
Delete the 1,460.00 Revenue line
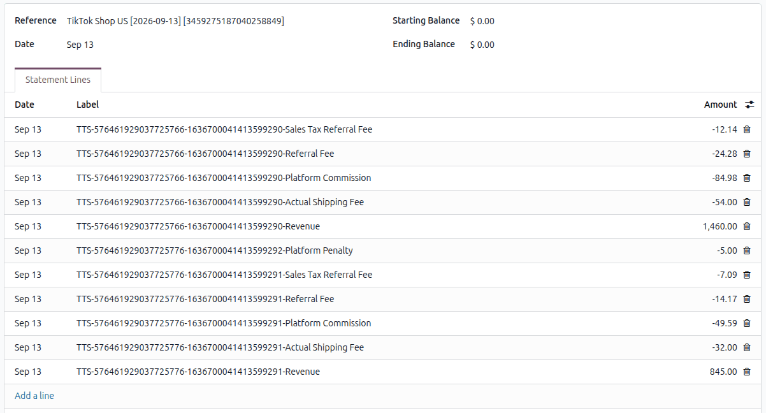(747, 226)
